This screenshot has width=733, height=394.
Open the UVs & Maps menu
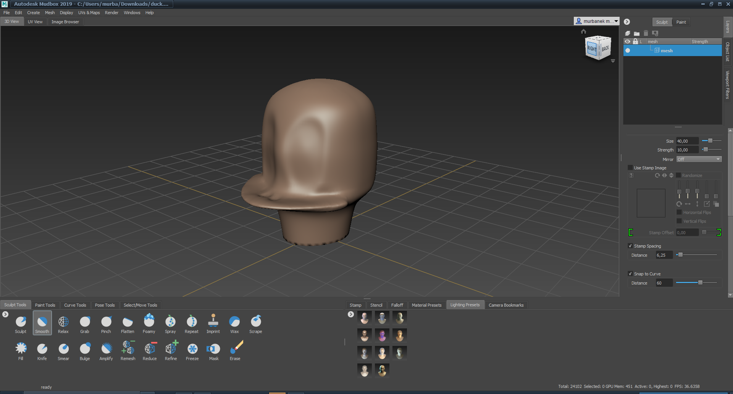(x=89, y=13)
